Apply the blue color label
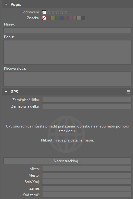 (x=61, y=18)
